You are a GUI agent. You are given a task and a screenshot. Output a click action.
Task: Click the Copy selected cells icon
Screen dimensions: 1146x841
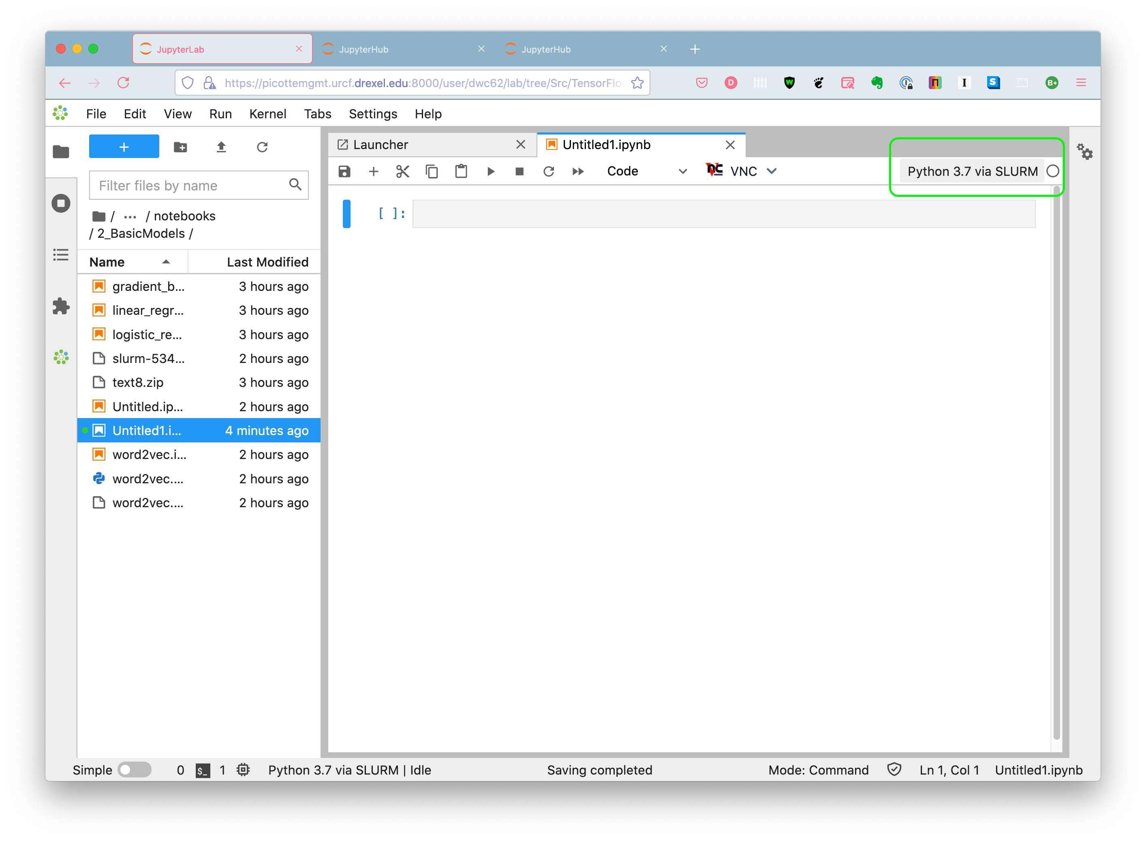tap(432, 171)
